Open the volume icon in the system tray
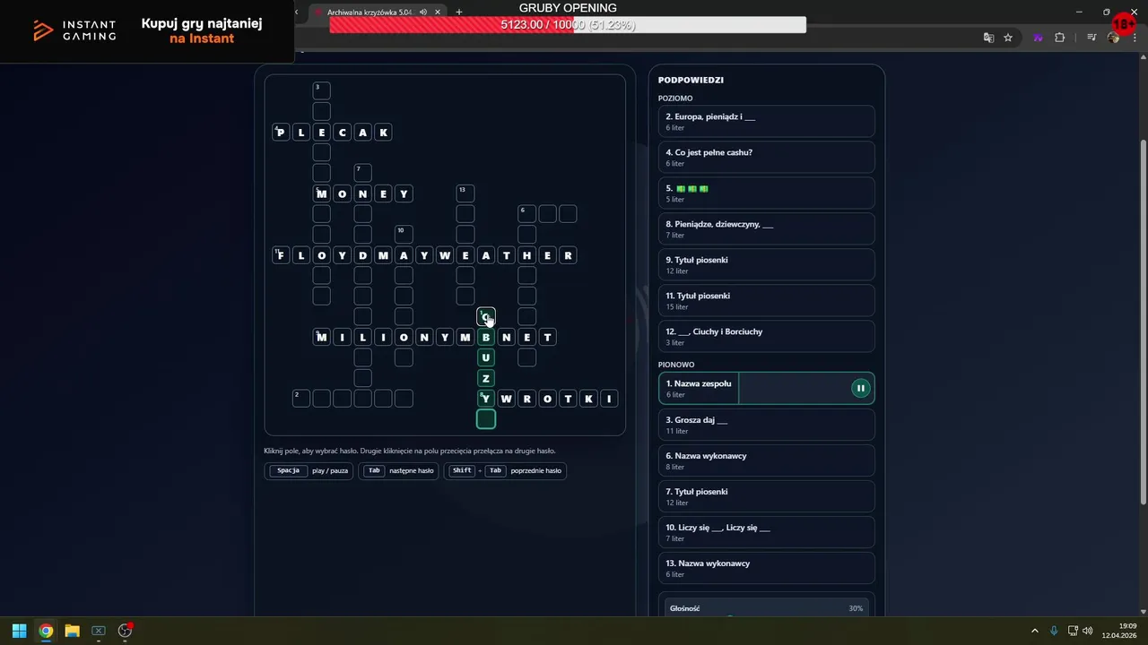 click(x=1088, y=631)
